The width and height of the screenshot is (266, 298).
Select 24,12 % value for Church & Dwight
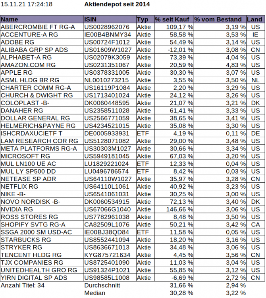174,95
